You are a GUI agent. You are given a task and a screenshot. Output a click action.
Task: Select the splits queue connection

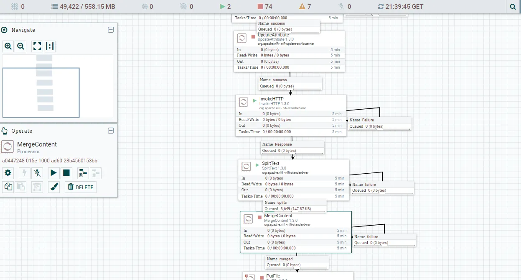(295, 206)
